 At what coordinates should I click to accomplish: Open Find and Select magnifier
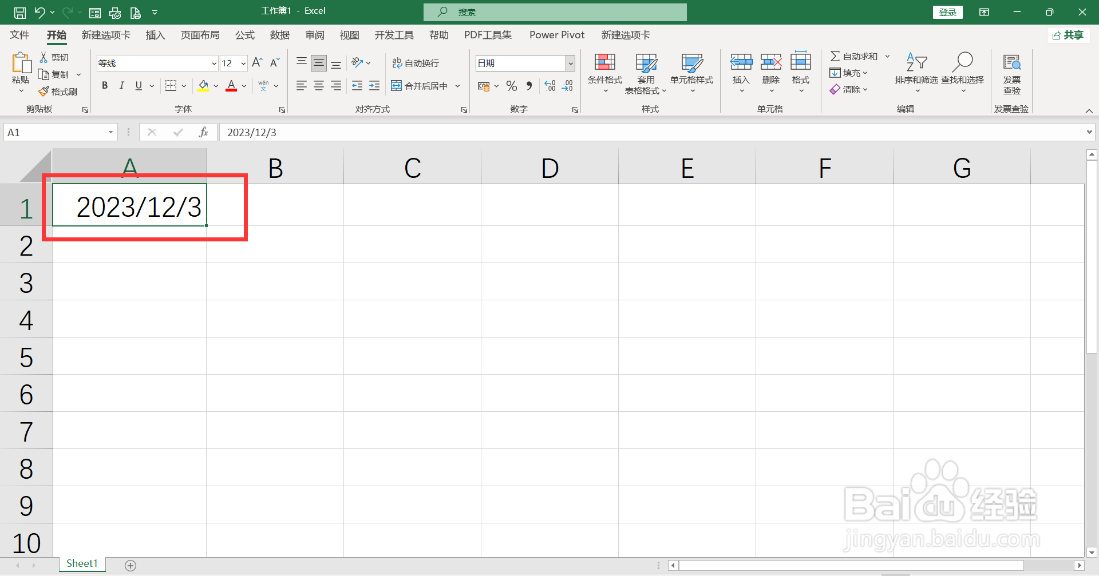point(962,62)
